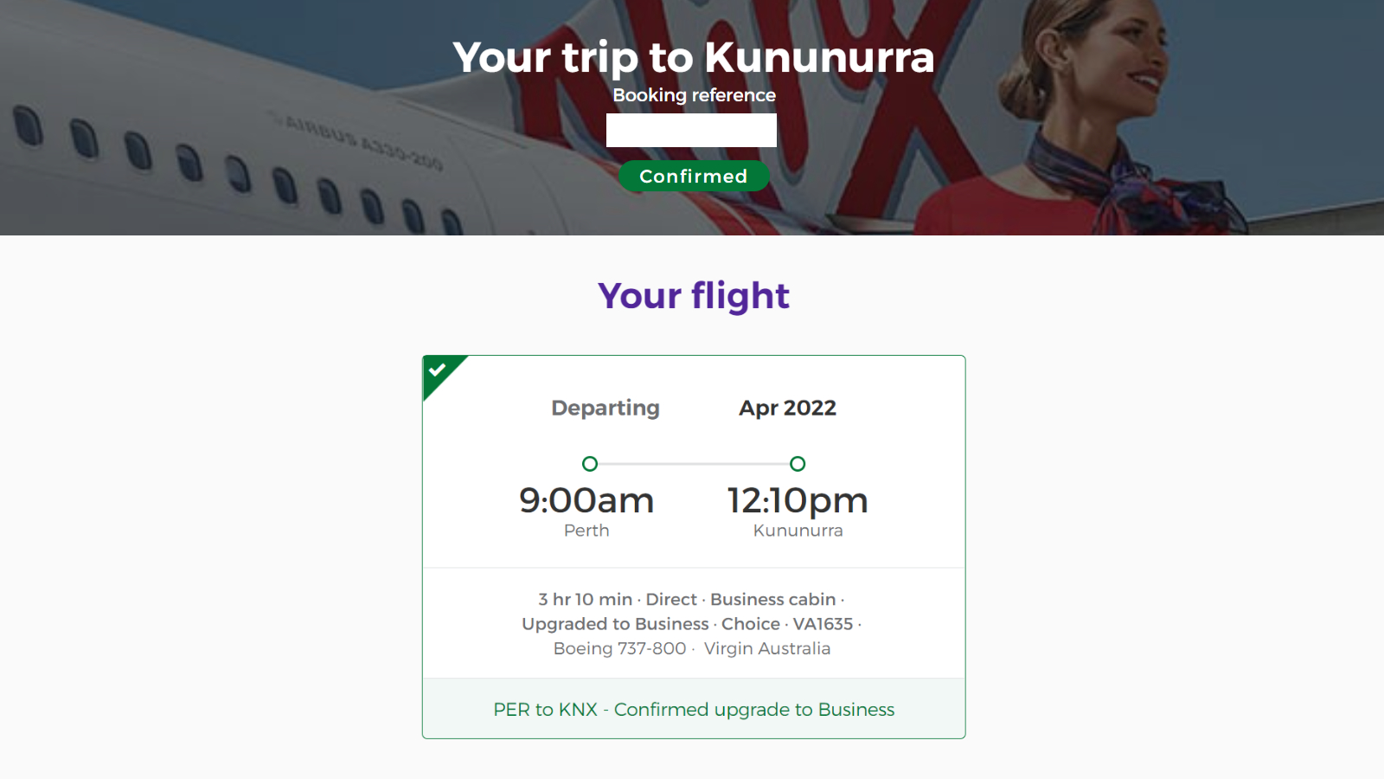1384x779 pixels.
Task: Click the Perth city label
Action: click(x=586, y=531)
